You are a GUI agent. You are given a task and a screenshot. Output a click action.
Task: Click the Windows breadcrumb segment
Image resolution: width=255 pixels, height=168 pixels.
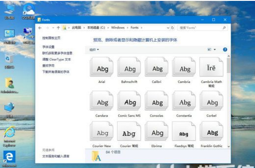118,28
